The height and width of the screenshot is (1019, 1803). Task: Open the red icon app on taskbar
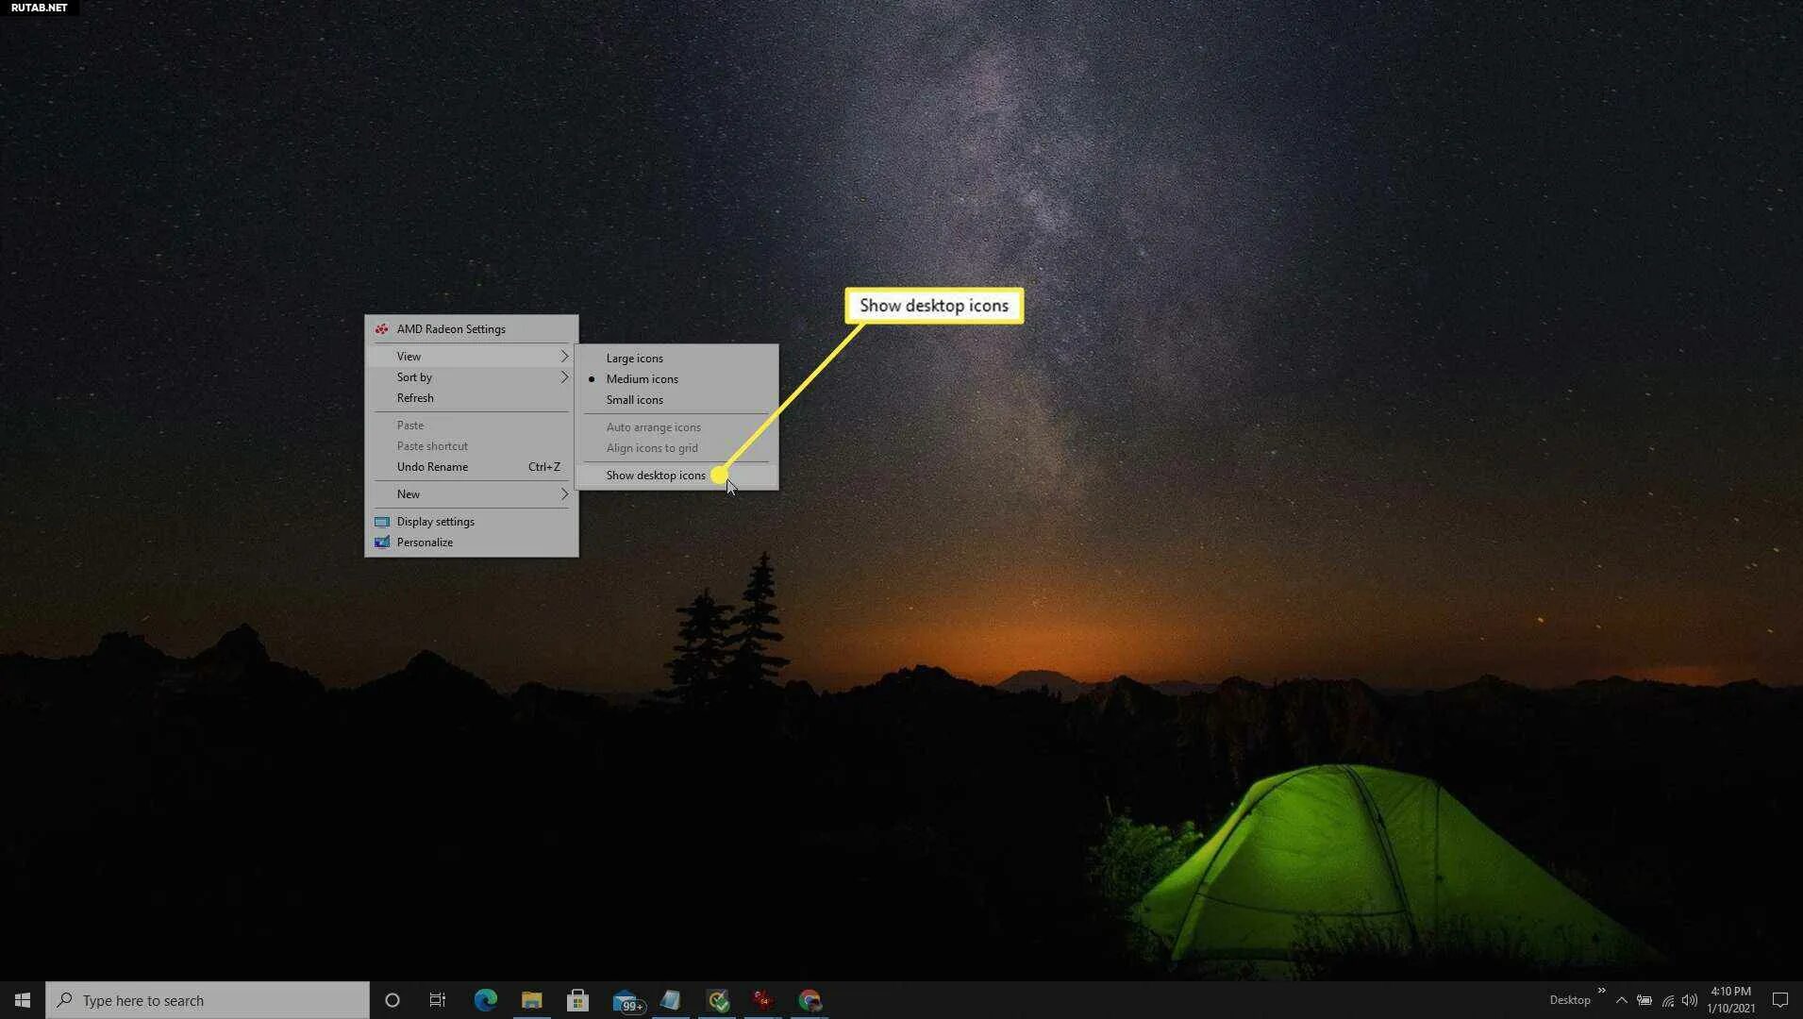pos(763,1000)
